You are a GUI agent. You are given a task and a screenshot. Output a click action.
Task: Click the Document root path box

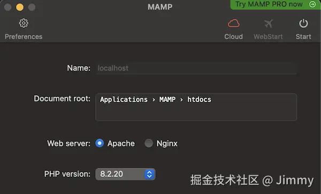click(x=196, y=107)
